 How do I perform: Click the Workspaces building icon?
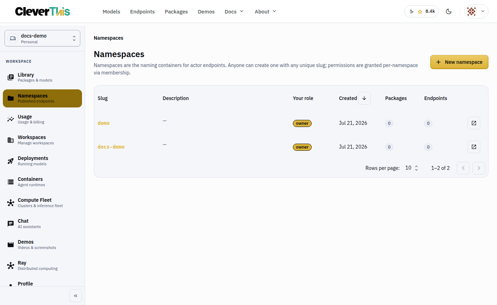point(11,140)
